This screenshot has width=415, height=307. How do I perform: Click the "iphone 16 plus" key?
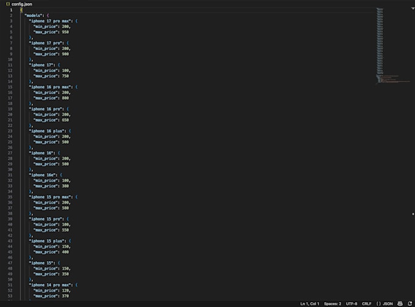pyautogui.click(x=48, y=131)
